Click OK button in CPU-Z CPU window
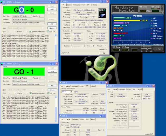The image size is (166, 136). coord(104,53)
